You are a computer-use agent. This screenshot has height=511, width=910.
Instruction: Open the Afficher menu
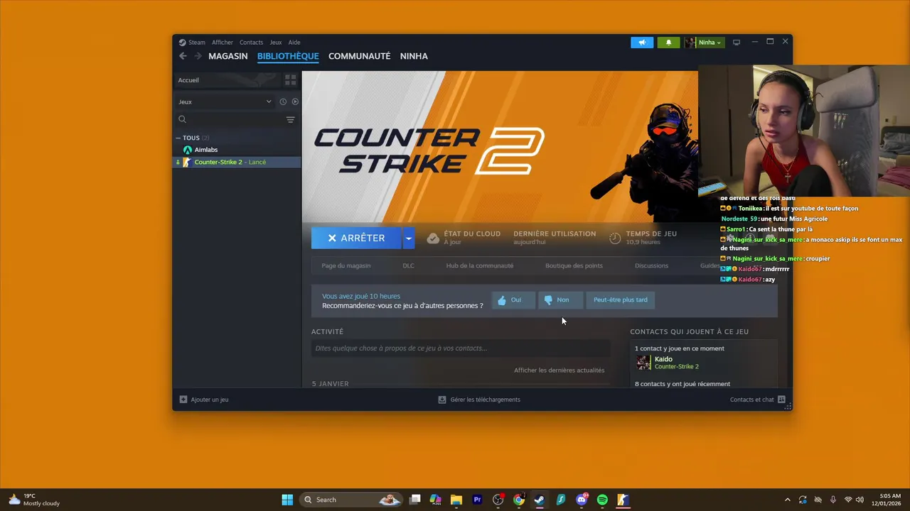pyautogui.click(x=223, y=43)
